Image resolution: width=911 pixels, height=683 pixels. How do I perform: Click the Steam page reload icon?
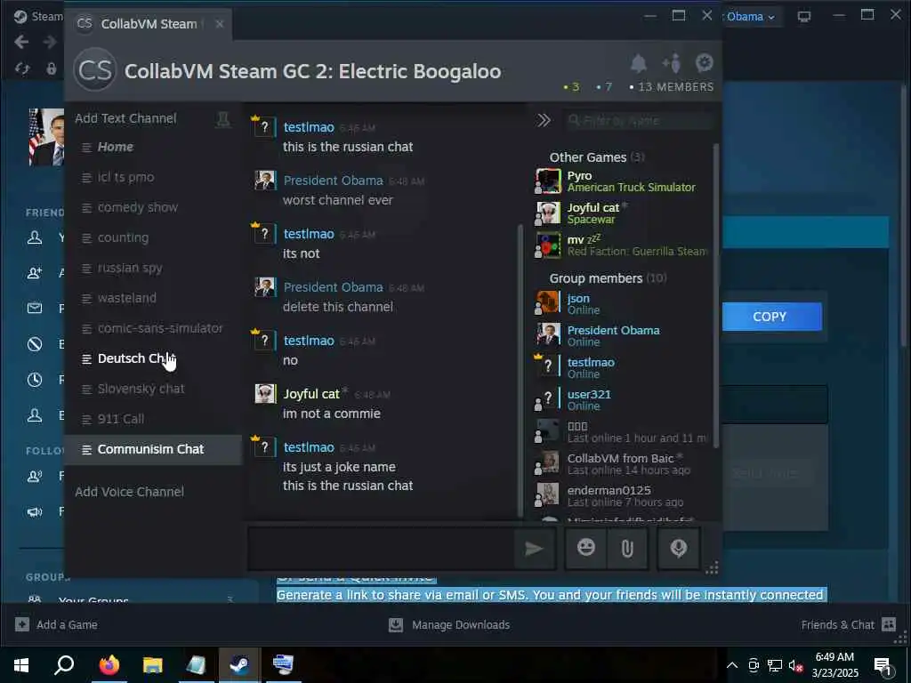pos(22,68)
